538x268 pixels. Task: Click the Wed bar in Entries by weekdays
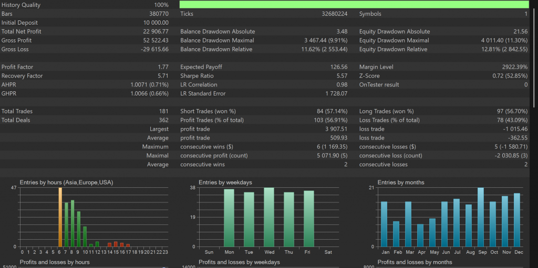pyautogui.click(x=269, y=217)
